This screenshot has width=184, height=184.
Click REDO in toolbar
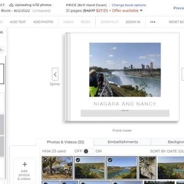tap(86, 22)
